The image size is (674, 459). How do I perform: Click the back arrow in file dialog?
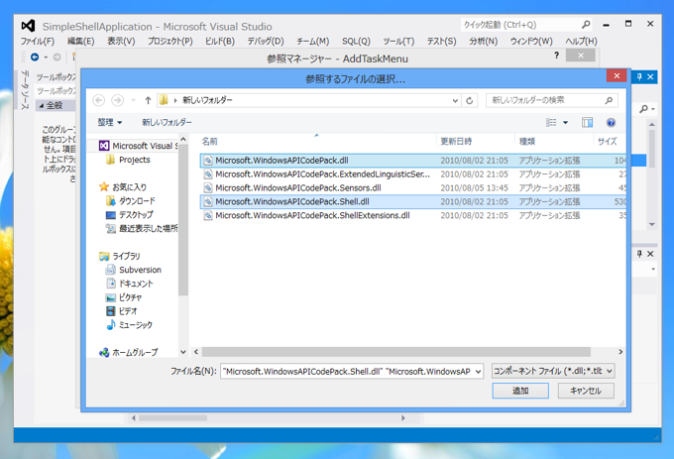click(99, 100)
